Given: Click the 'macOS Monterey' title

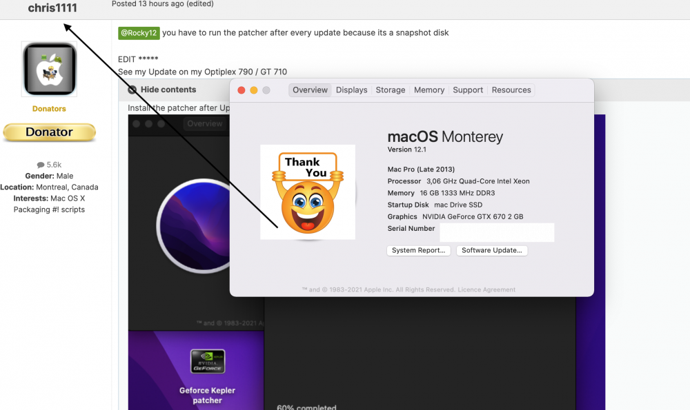Looking at the screenshot, I should click(x=445, y=136).
